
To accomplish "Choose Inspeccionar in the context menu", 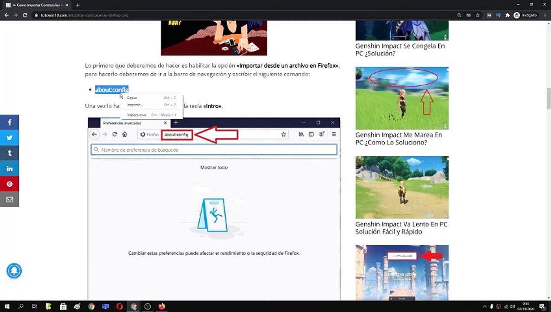I will click(x=151, y=115).
